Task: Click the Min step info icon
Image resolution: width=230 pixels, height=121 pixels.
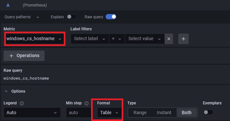Action: click(87, 103)
